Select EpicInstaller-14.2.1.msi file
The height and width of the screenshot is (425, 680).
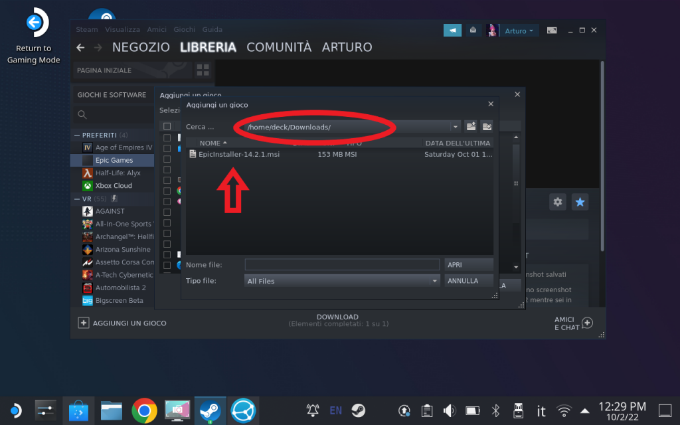[238, 154]
